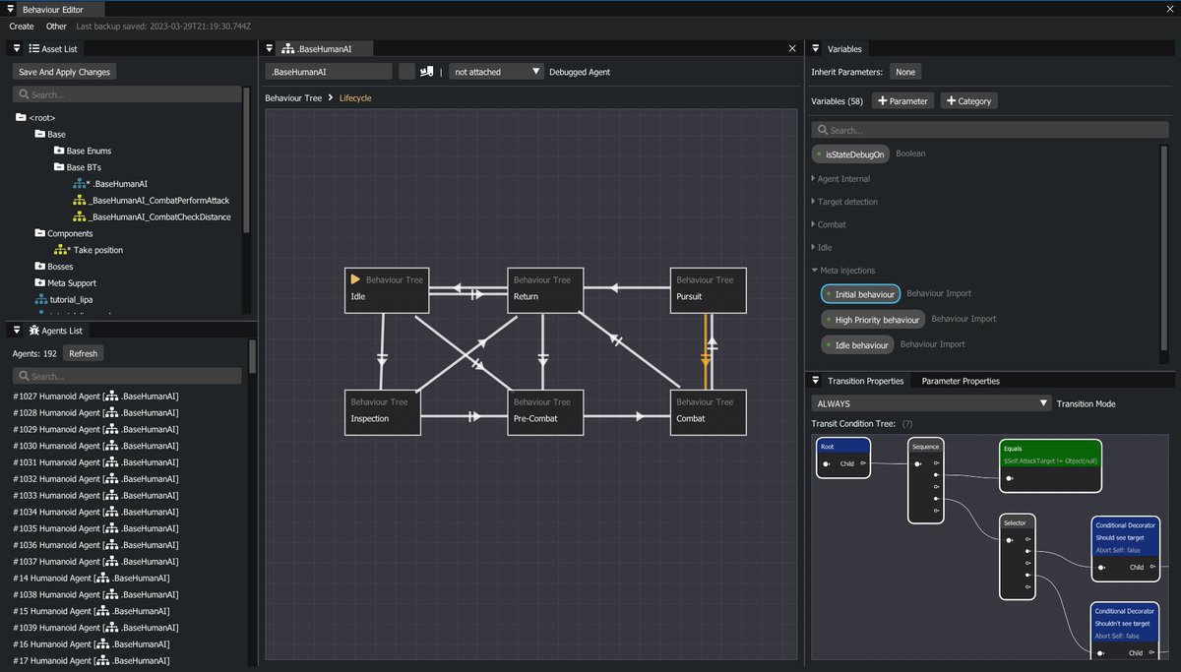Click the tree icon on the .BaseHumanAI tab
This screenshot has width=1181, height=672.
[x=288, y=48]
